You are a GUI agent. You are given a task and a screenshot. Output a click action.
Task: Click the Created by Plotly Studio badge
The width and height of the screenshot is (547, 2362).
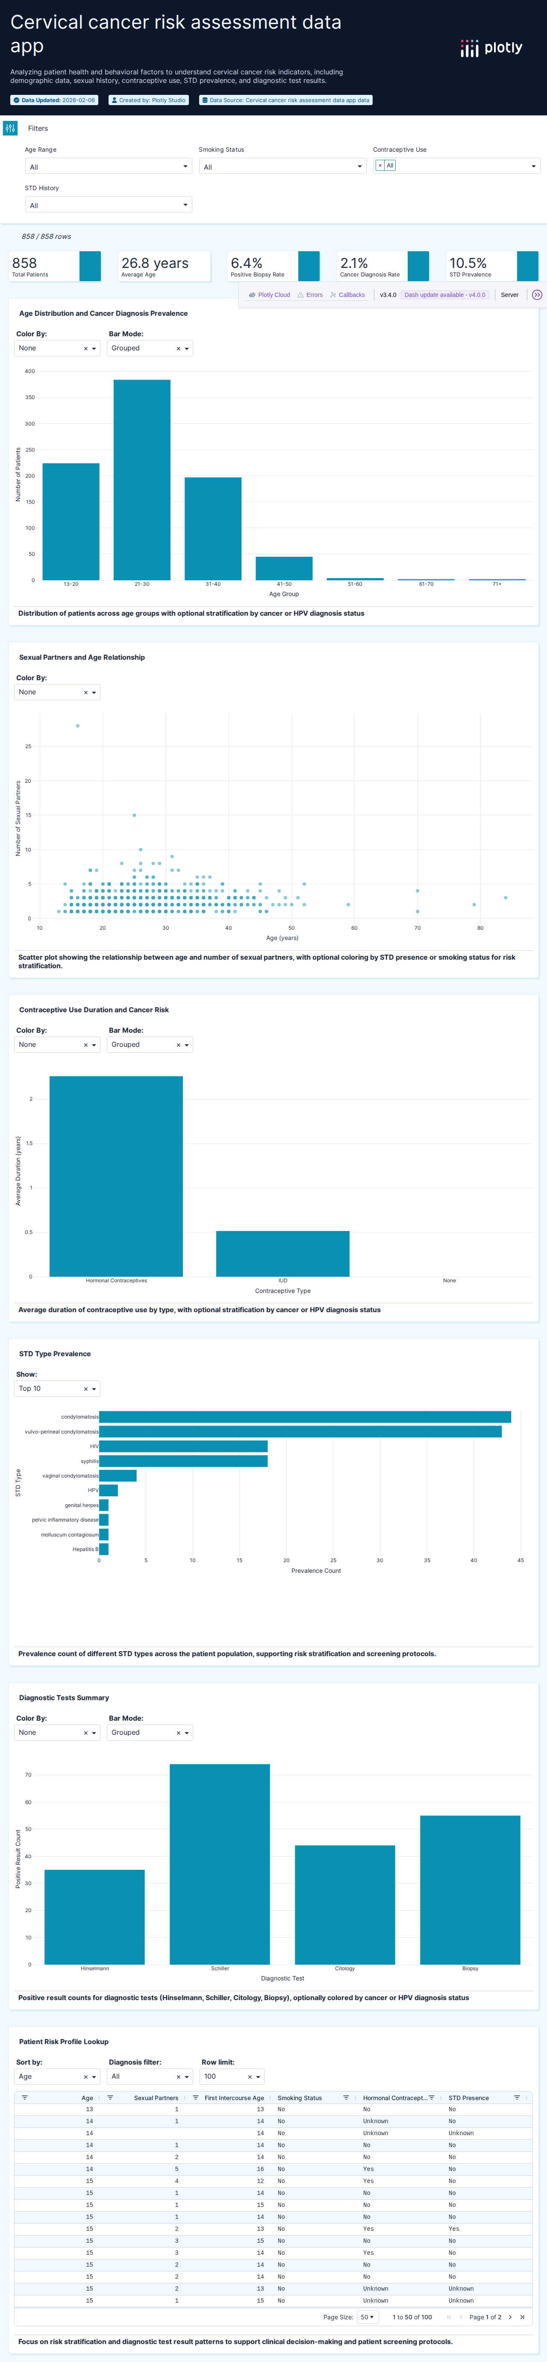(148, 100)
